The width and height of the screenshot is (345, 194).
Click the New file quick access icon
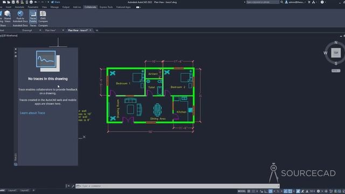click(4, 2)
